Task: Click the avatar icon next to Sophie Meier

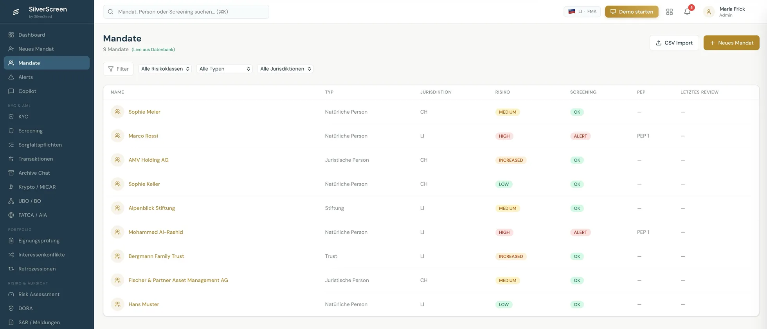Action: pyautogui.click(x=117, y=112)
